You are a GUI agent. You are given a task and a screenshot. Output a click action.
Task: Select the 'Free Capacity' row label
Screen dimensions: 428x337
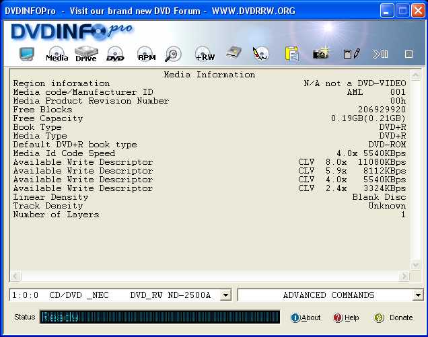[48, 118]
